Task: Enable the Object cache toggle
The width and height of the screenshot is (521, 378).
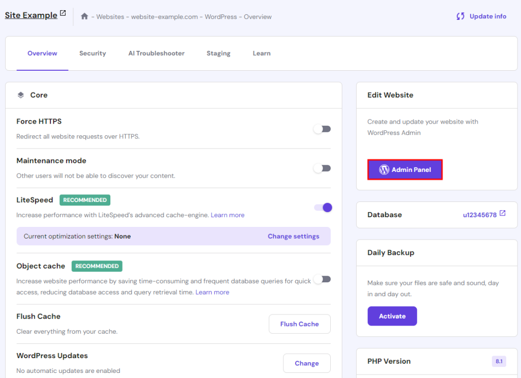Action: [322, 279]
